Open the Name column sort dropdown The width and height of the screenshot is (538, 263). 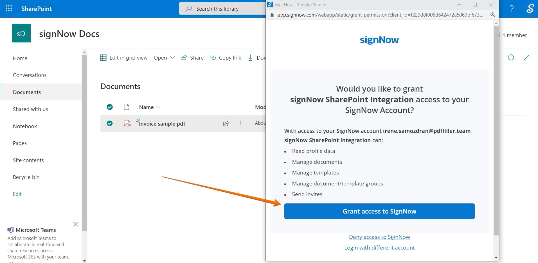tap(150, 107)
